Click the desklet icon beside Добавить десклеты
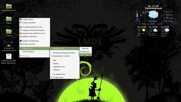This screenshot has width=181, height=102. pyautogui.click(x=21, y=37)
